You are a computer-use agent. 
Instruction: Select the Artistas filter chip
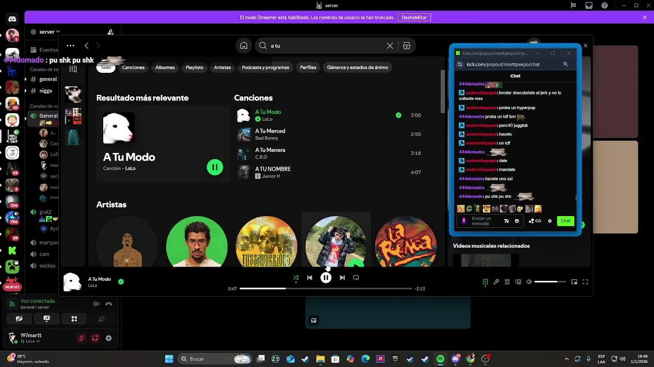(222, 67)
